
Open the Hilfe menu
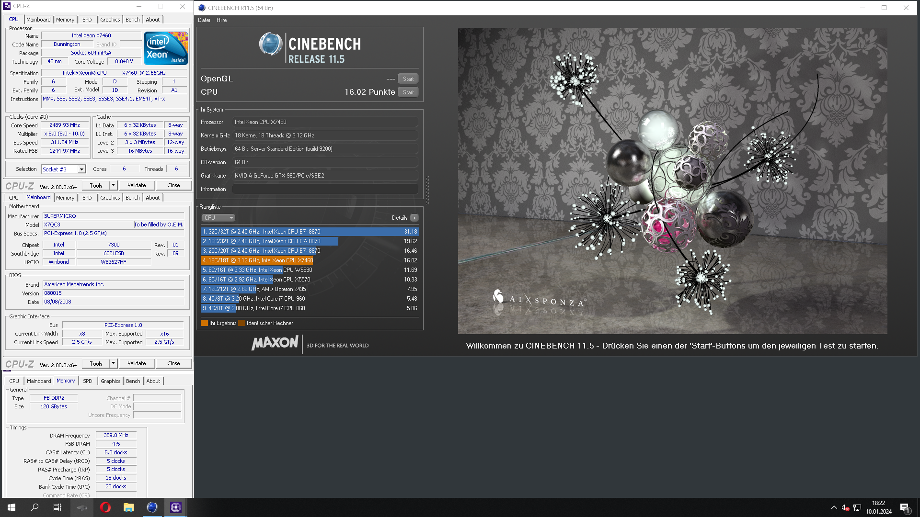tap(221, 20)
